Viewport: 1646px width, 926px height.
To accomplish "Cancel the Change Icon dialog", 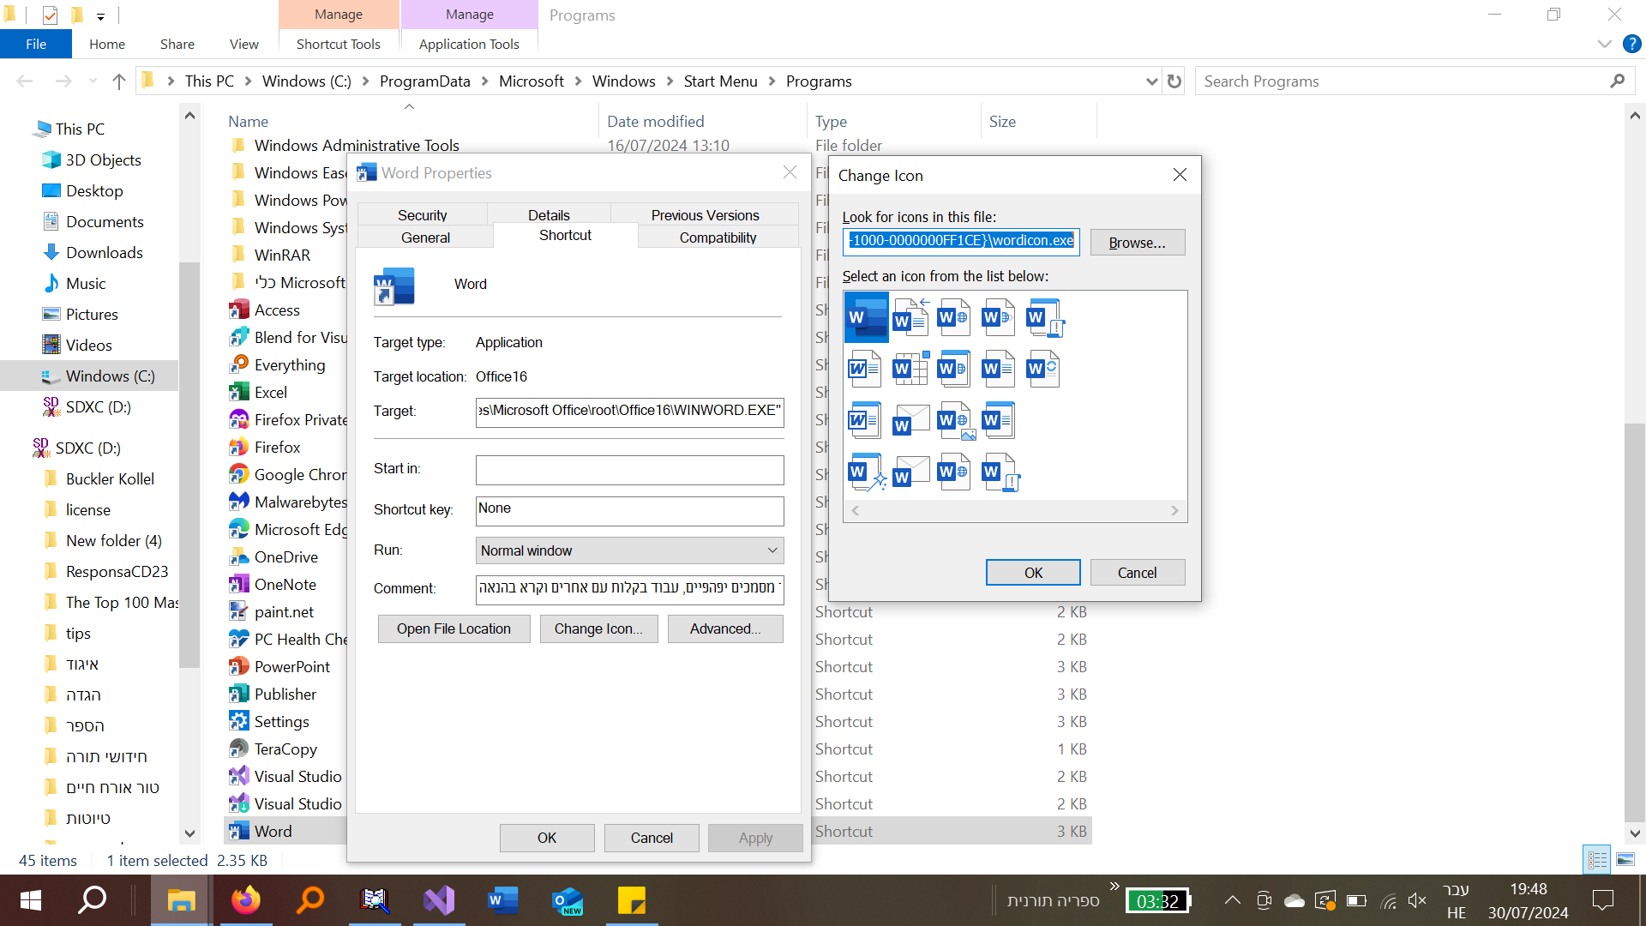I will coord(1138,573).
